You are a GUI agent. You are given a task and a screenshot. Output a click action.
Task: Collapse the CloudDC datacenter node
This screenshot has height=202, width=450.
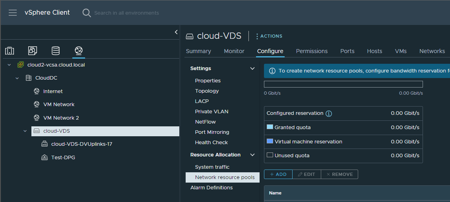(17, 78)
